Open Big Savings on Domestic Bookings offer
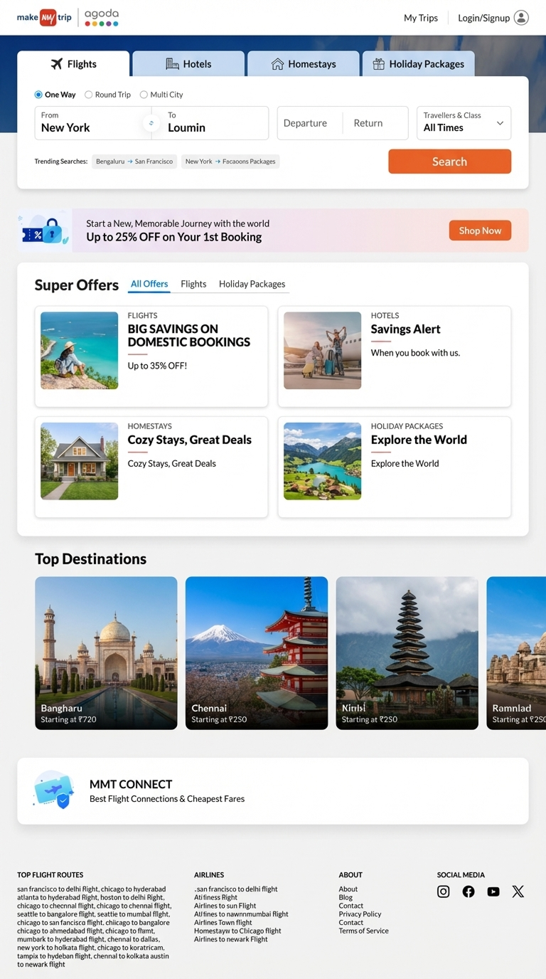The image size is (546, 979). coord(151,356)
